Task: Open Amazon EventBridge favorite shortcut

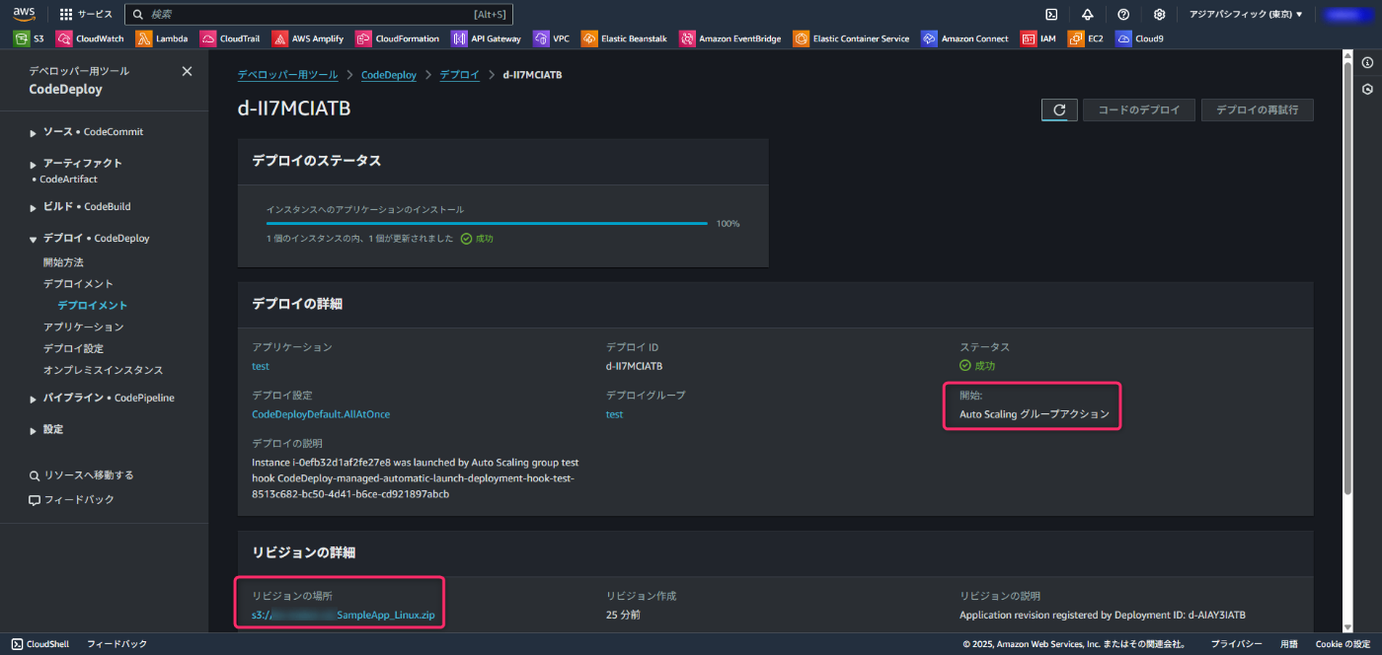Action: pyautogui.click(x=730, y=38)
